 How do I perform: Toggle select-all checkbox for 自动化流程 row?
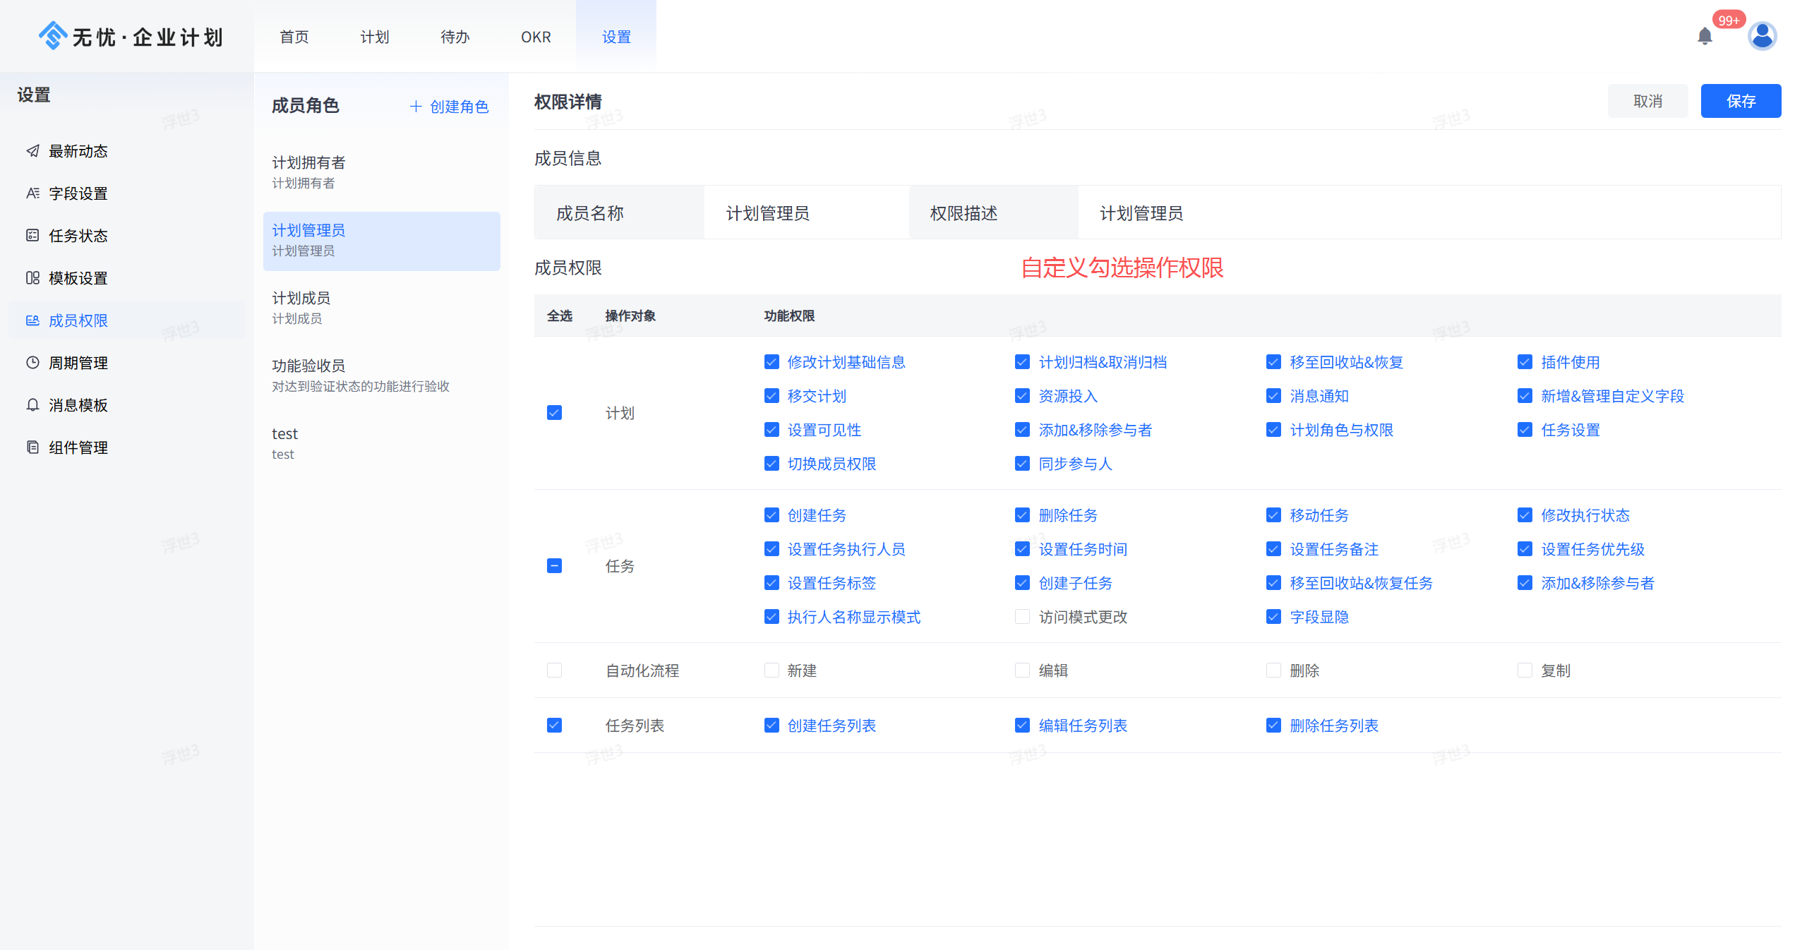(555, 671)
